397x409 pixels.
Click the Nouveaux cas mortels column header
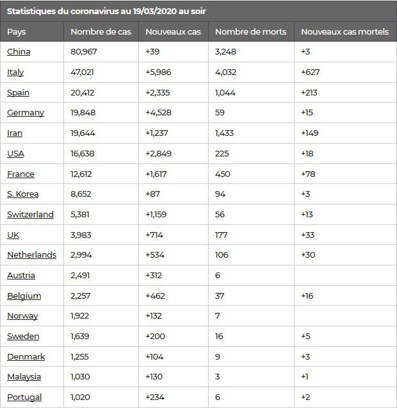tap(345, 32)
